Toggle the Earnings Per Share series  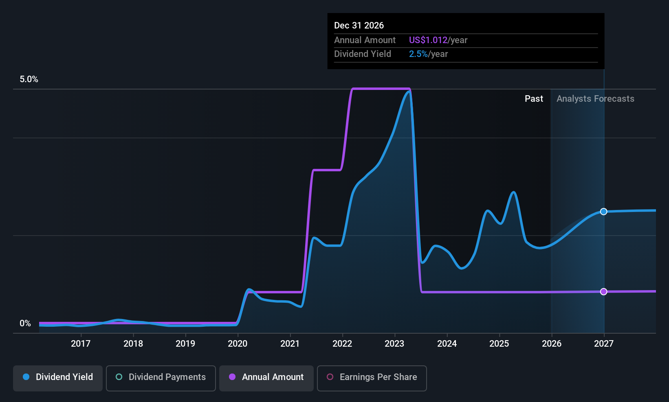coord(372,378)
